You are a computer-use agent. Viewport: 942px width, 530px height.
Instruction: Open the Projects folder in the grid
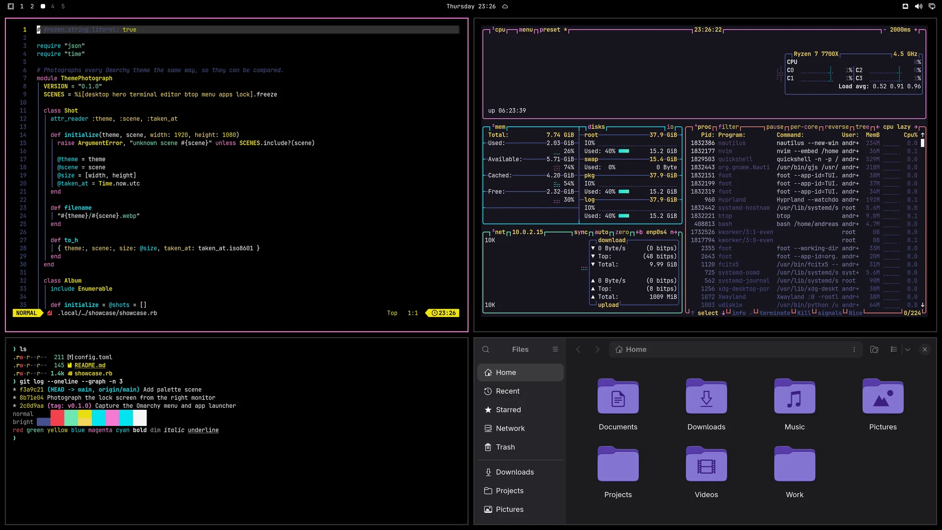point(618,473)
